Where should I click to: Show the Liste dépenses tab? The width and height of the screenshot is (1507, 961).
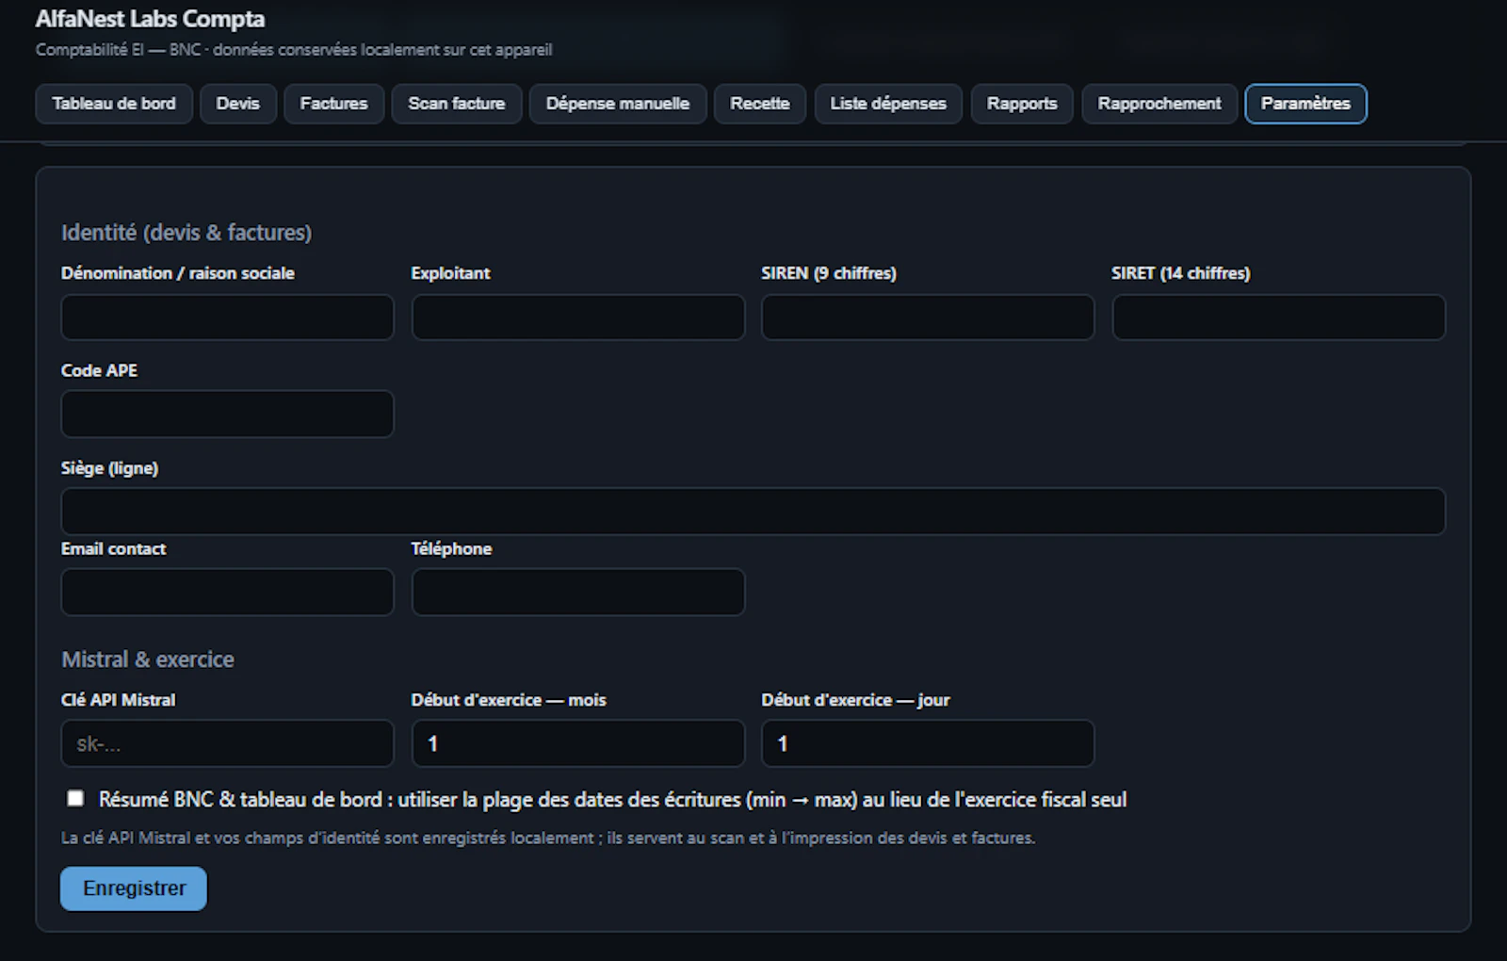[888, 104]
